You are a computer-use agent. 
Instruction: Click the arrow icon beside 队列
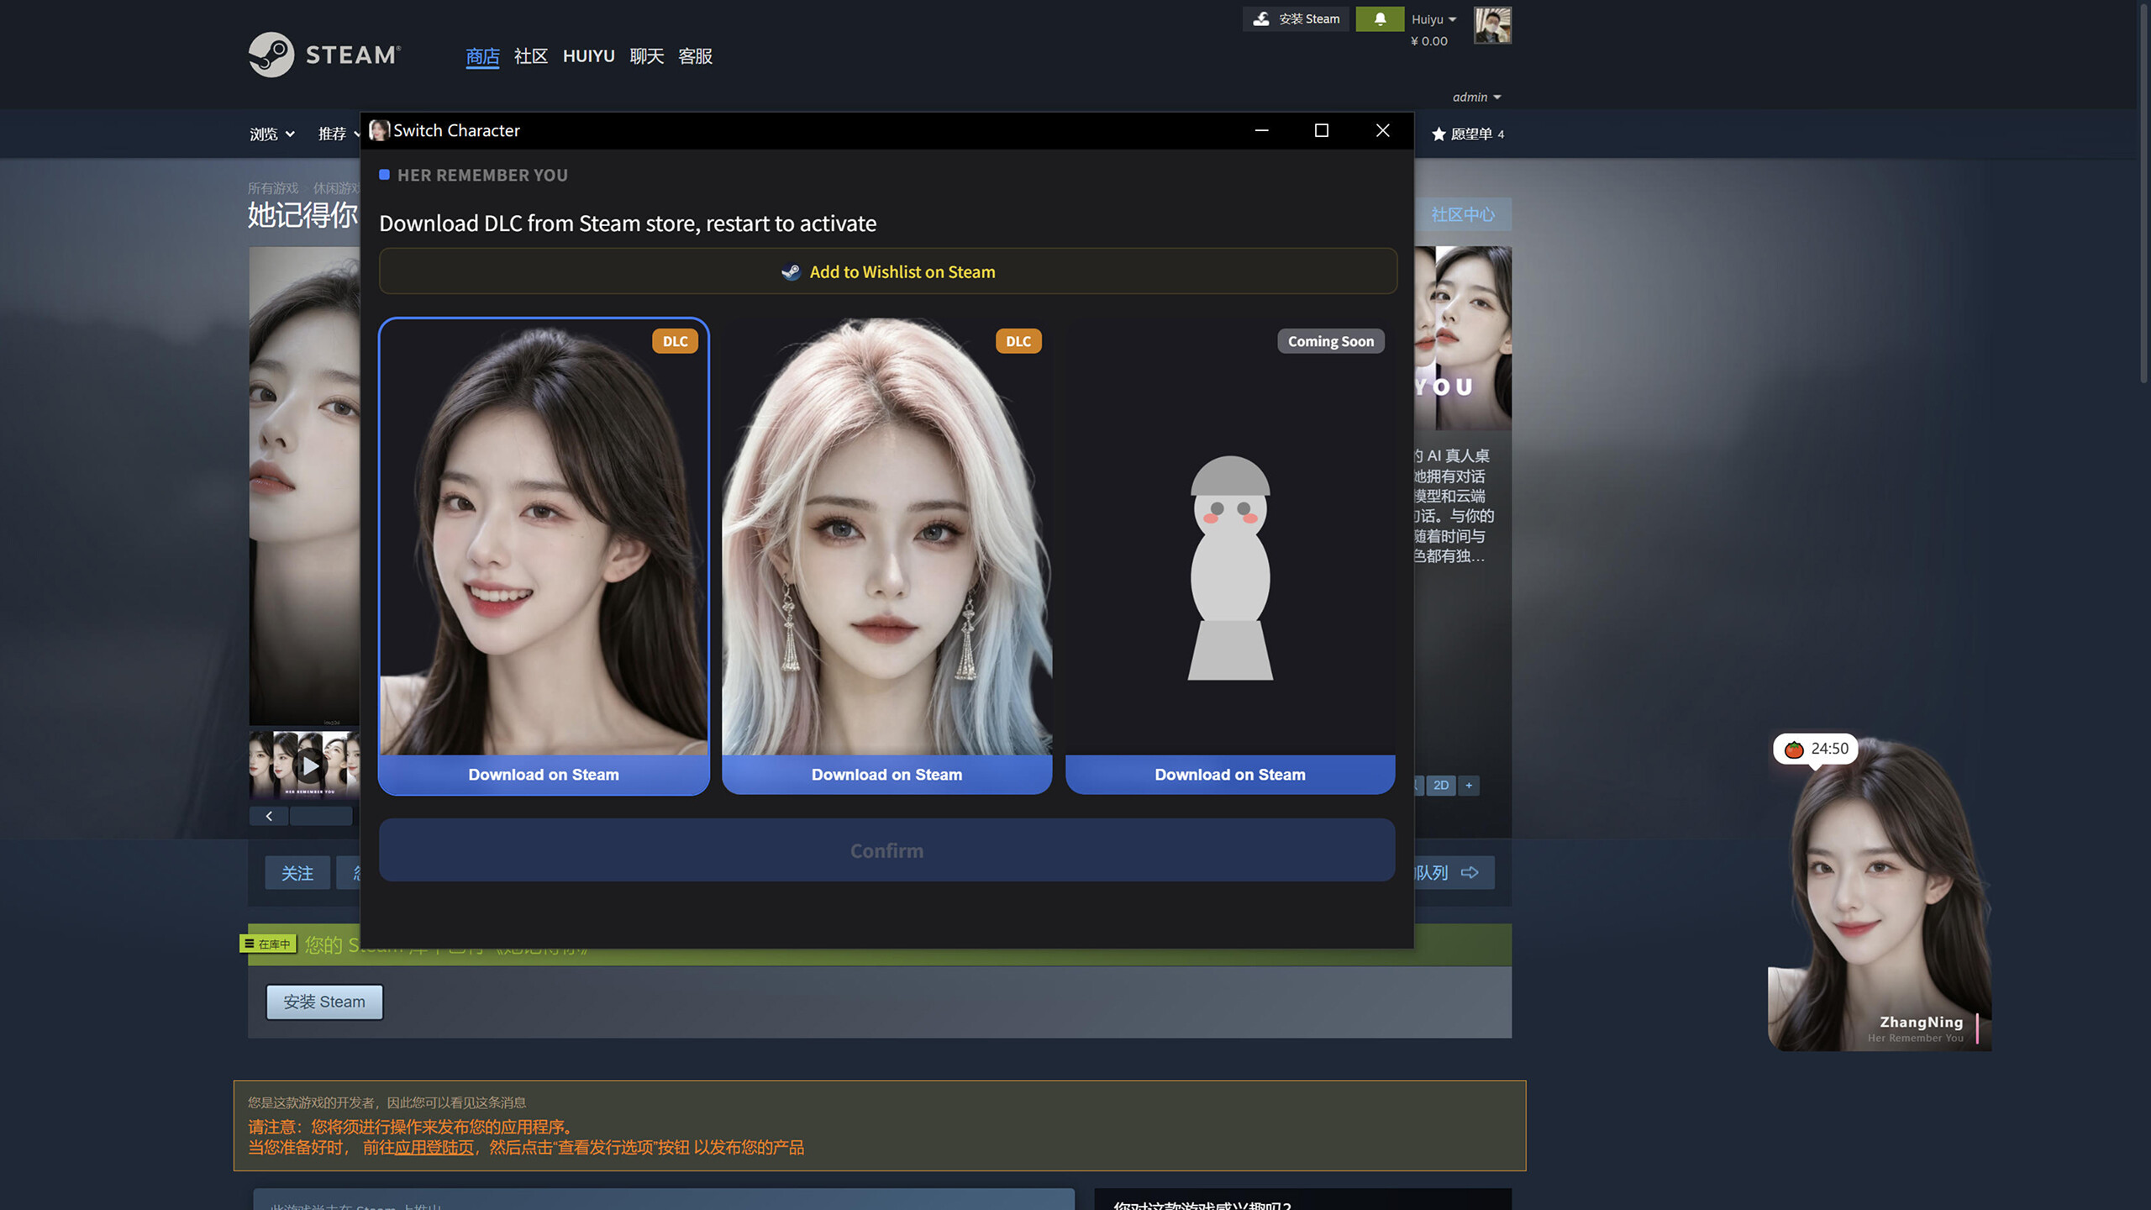(1470, 872)
